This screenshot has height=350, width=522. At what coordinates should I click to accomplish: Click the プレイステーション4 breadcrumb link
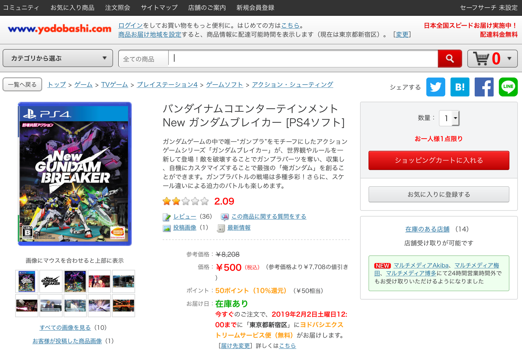167,85
